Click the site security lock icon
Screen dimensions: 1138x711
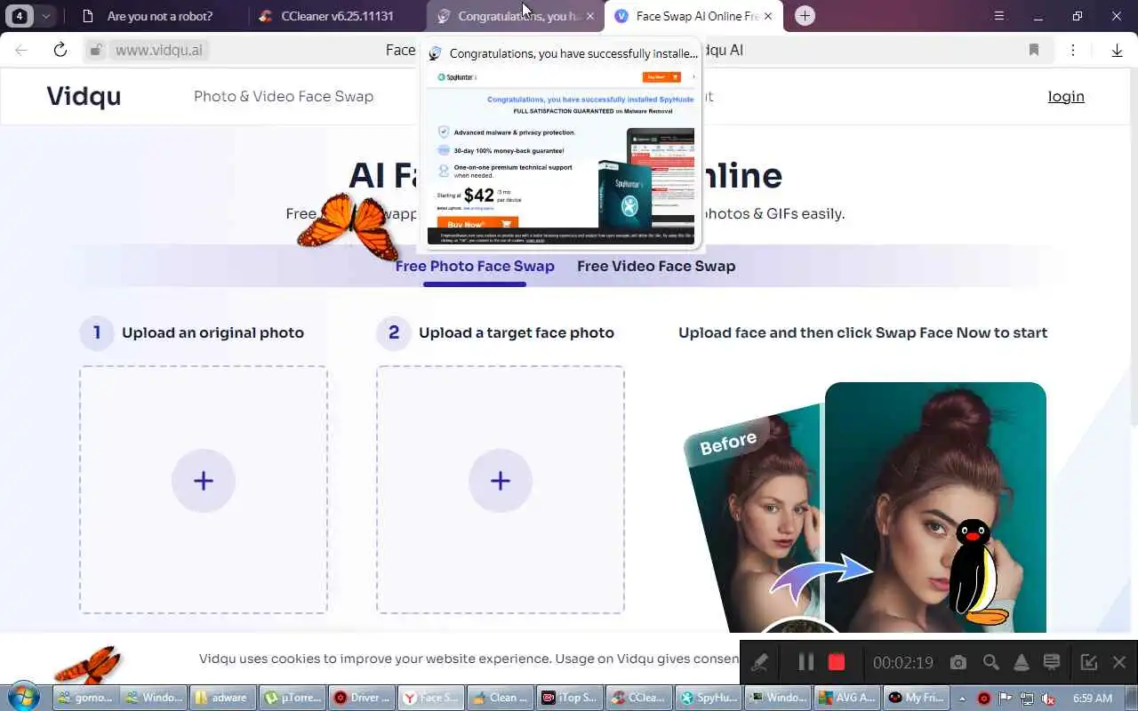[x=96, y=50]
